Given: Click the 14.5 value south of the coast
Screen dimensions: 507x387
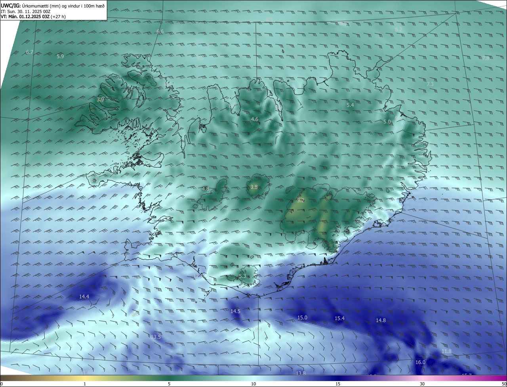Looking at the screenshot, I should click(x=235, y=311).
